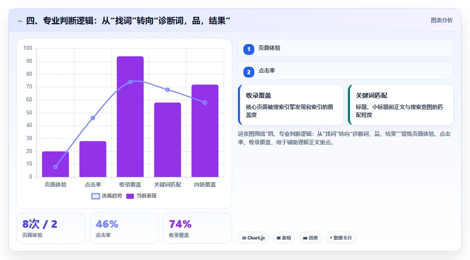Open the 收录覆盖 description card
This screenshot has height=260, width=470.
291,105
